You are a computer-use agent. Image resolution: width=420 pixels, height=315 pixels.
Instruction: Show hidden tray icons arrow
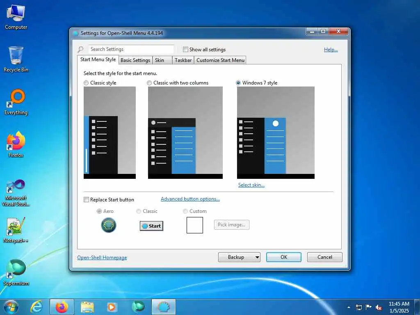click(x=349, y=307)
